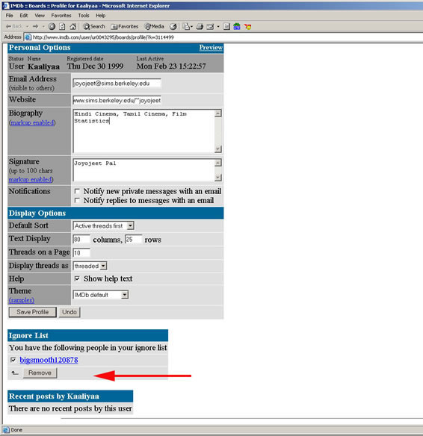The width and height of the screenshot is (423, 436).
Task: Open the Favorites toolbar button
Action: click(124, 26)
